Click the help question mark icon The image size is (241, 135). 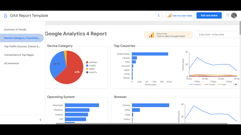pos(228,15)
